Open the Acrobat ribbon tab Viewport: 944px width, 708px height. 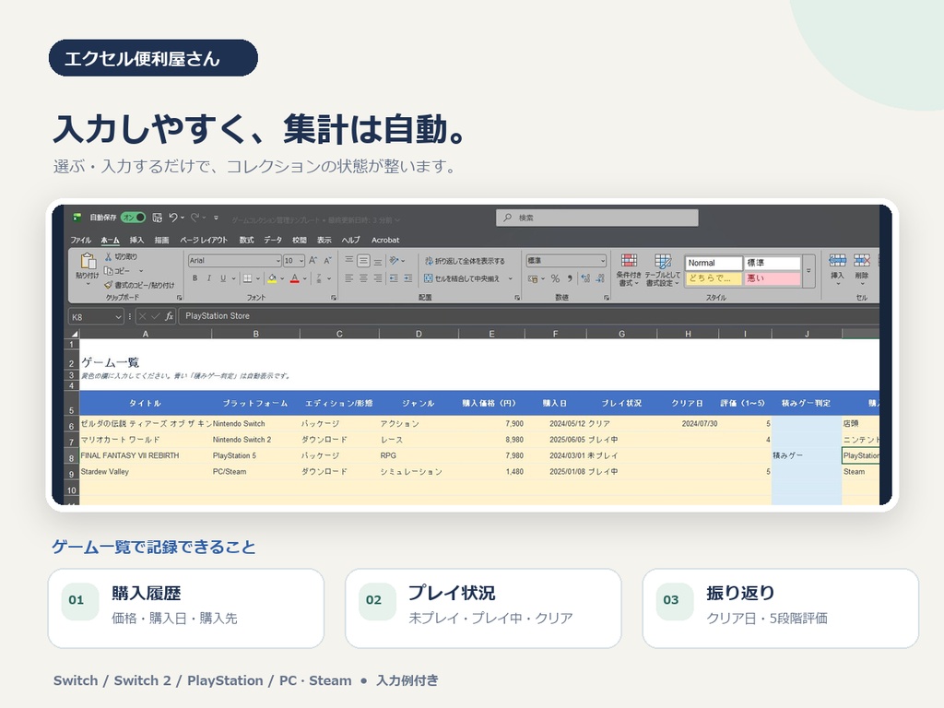click(x=385, y=241)
